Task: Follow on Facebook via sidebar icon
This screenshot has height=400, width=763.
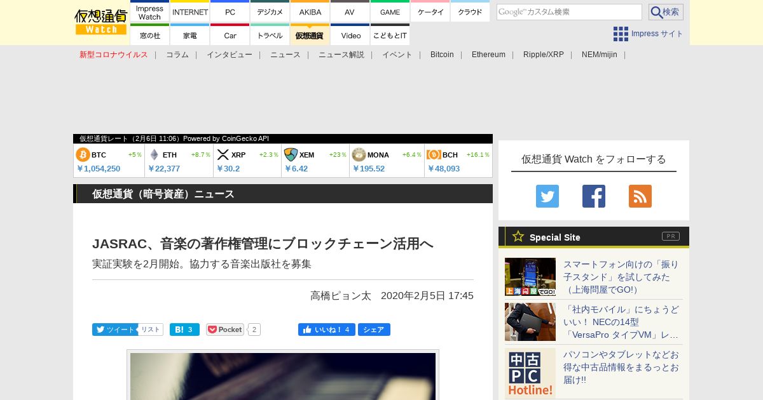Action: 594,196
